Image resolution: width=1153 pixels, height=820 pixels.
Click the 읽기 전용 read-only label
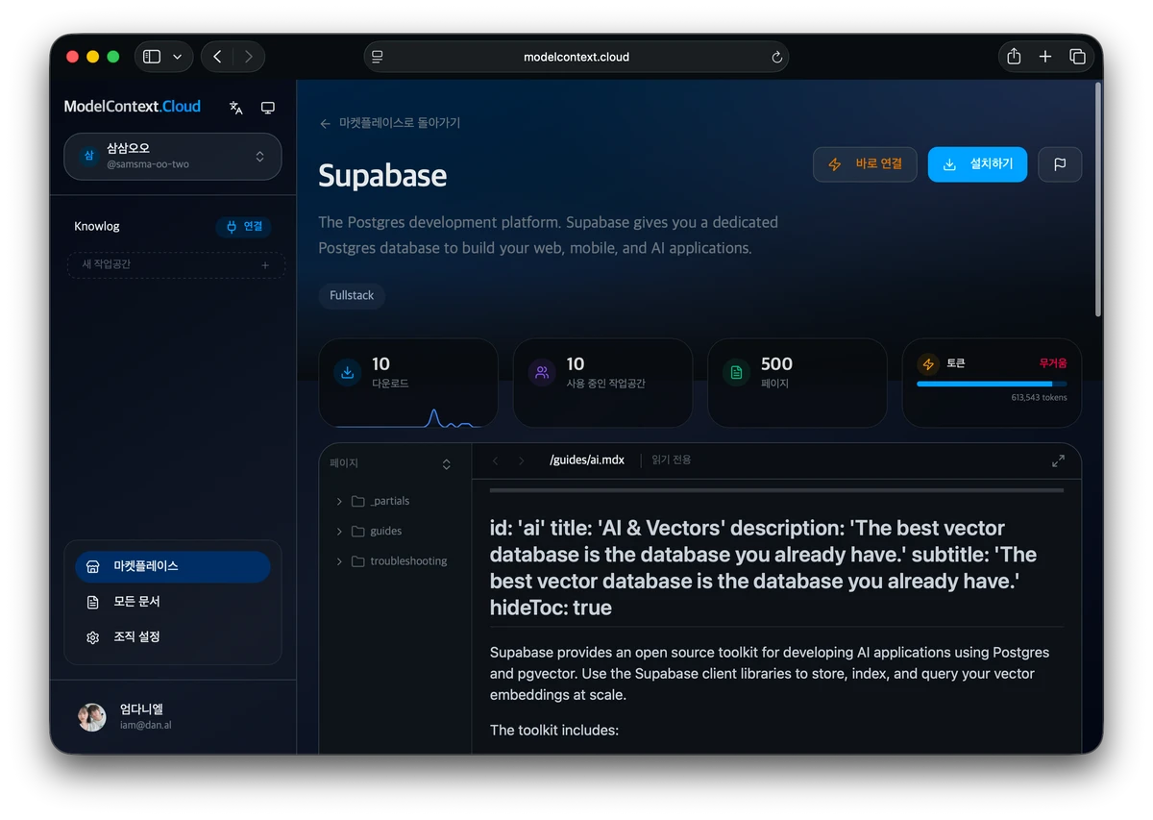click(x=672, y=460)
